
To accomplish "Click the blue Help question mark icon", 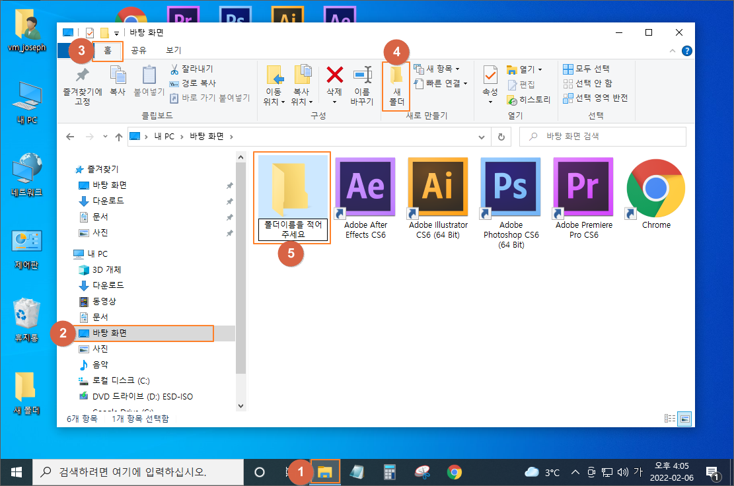I will [686, 51].
